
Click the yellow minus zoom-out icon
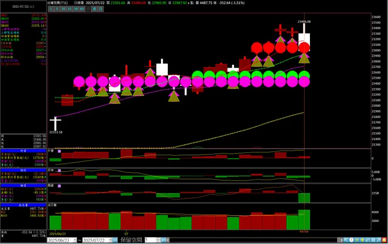357,240
